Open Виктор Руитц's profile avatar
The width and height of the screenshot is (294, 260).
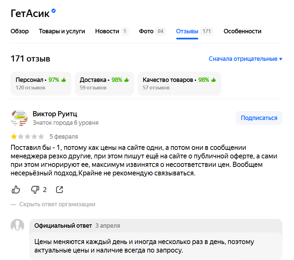19,118
